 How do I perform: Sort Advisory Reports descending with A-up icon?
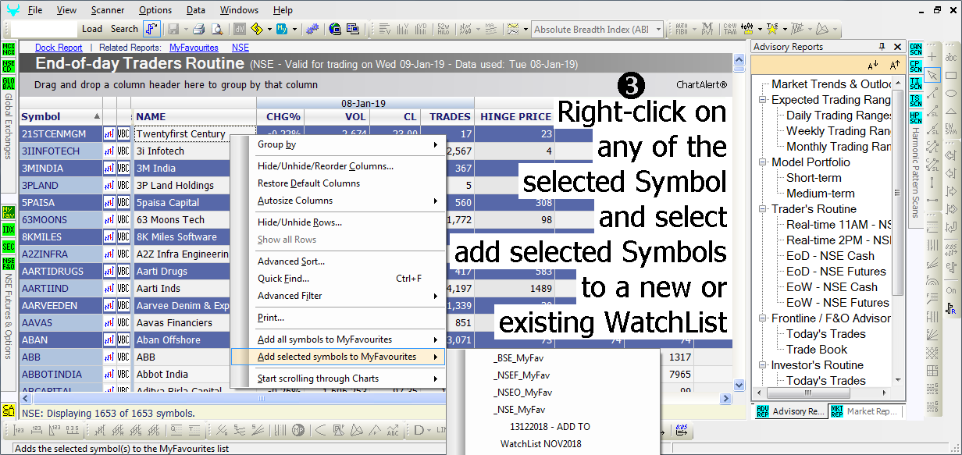895,65
